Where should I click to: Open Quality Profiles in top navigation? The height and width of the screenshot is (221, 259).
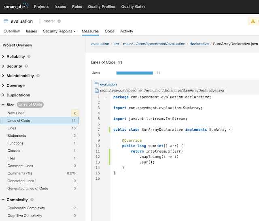102,6
